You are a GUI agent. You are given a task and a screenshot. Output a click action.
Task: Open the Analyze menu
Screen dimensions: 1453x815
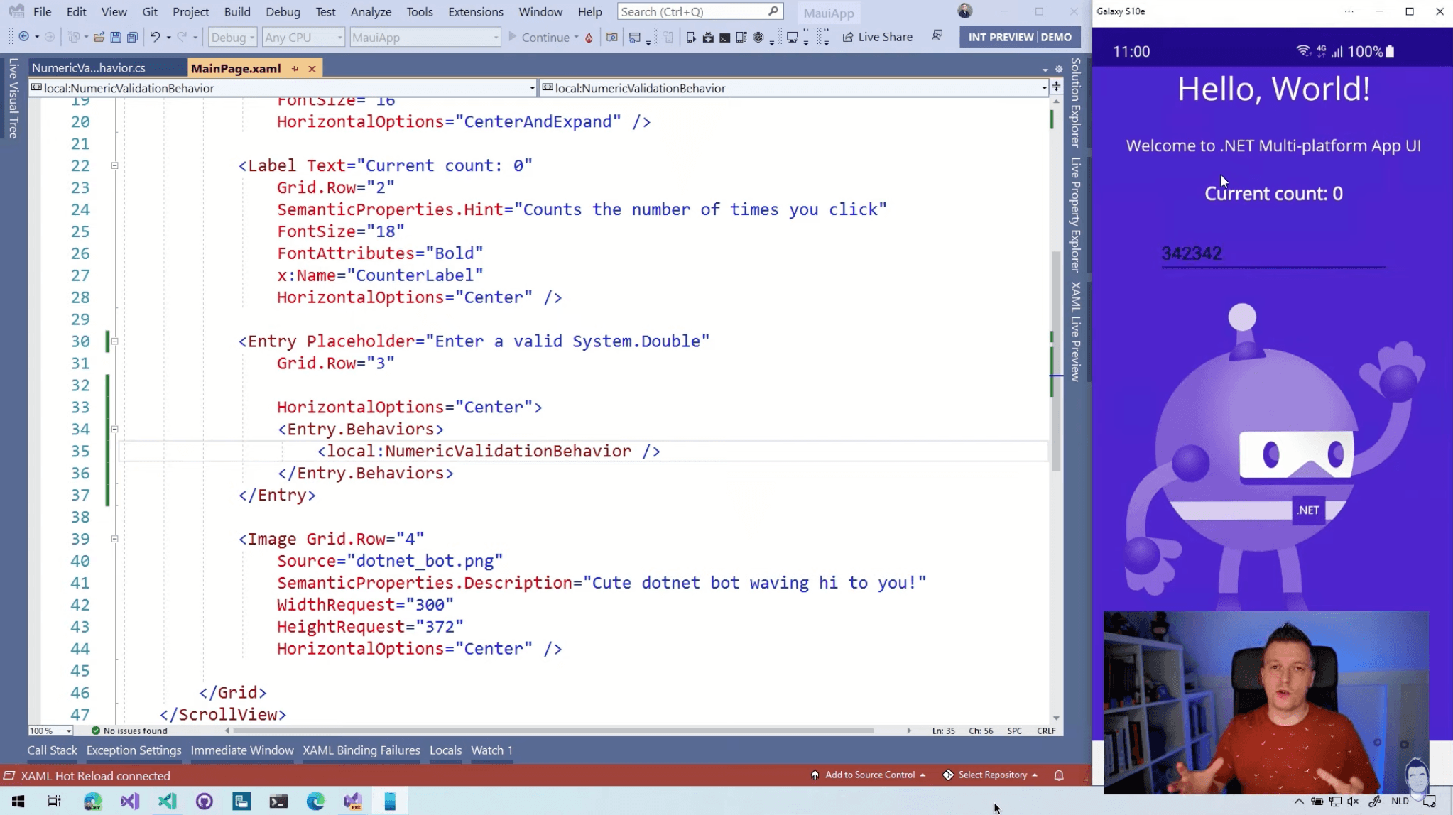tap(371, 11)
